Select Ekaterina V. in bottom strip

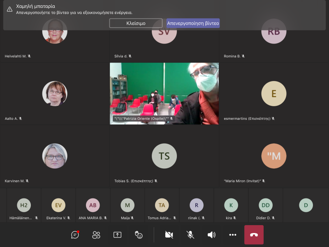[58, 205]
